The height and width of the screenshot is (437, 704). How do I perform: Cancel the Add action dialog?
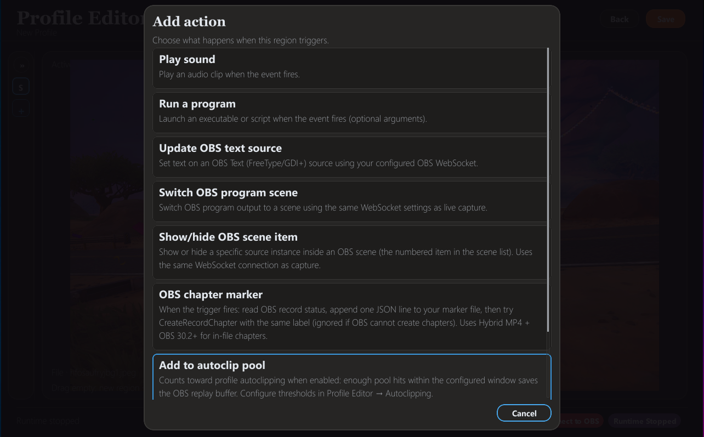click(524, 413)
